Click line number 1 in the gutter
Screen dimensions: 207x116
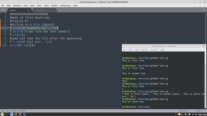click(x=5, y=14)
